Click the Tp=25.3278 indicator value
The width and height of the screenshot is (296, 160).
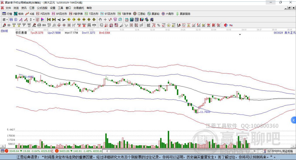pyautogui.click(x=37, y=33)
